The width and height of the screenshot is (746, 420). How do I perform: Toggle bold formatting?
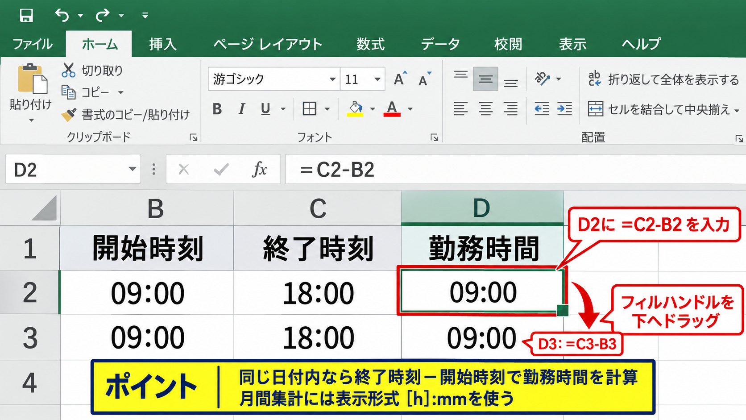pyautogui.click(x=217, y=108)
